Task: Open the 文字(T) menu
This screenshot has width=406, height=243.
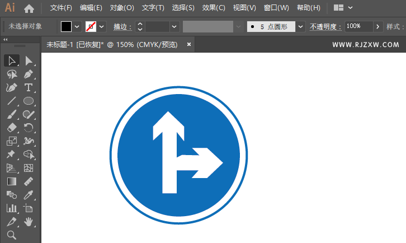Action: coord(153,8)
